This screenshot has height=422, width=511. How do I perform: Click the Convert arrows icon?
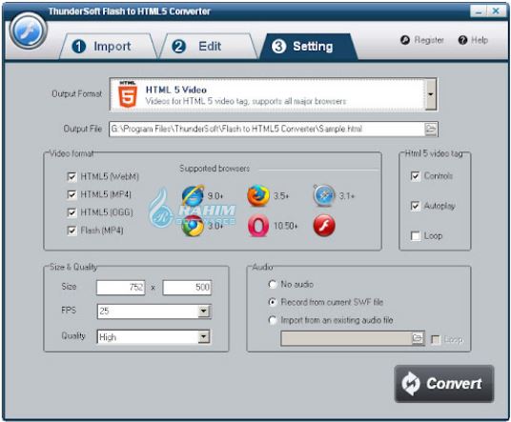(x=411, y=383)
